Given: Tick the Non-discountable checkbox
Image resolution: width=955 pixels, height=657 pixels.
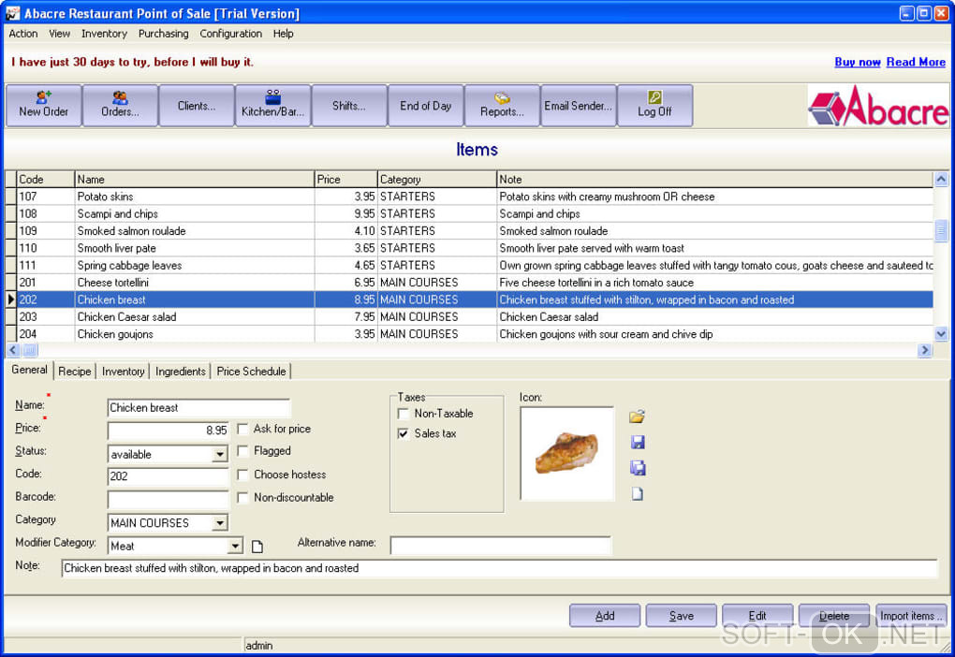Looking at the screenshot, I should click(x=242, y=498).
